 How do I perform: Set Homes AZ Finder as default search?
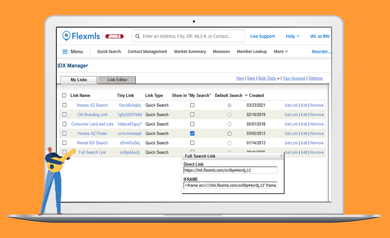(229, 134)
